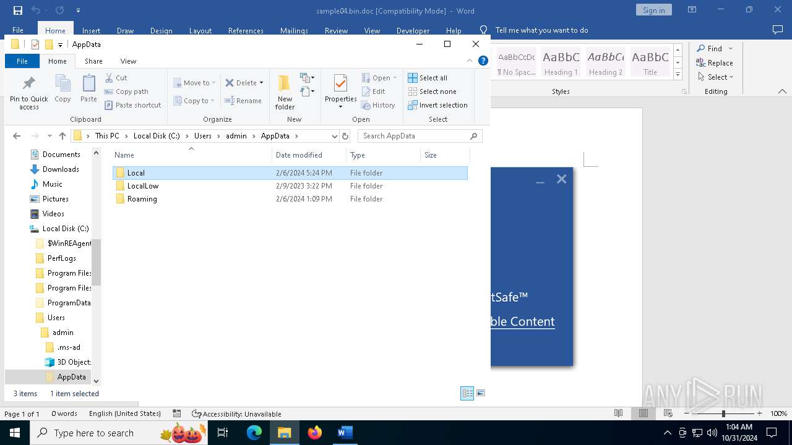Go back in File Explorer navigation
This screenshot has height=445, width=792.
coord(17,136)
